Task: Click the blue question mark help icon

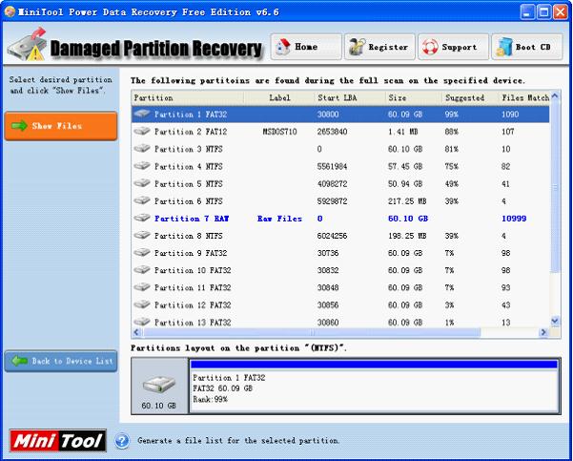Action: (122, 441)
